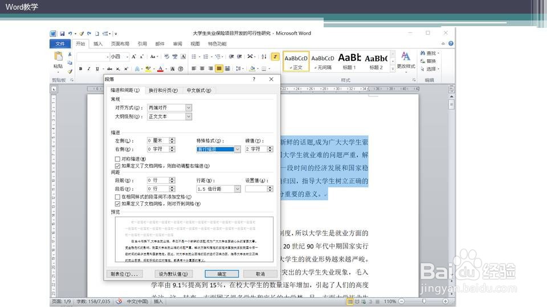Screen dimensions: 547x307
Task: Click the Sort icon in paragraph group
Action: (264, 56)
